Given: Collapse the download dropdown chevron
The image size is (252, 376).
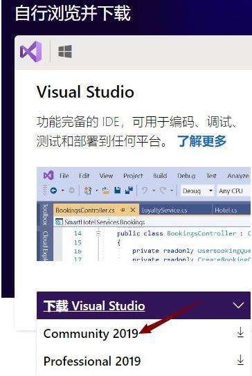Looking at the screenshot, I should click(238, 305).
